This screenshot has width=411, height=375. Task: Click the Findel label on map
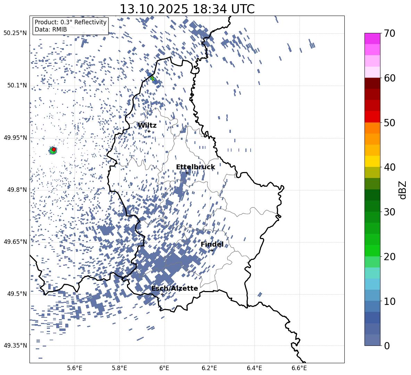click(x=212, y=245)
